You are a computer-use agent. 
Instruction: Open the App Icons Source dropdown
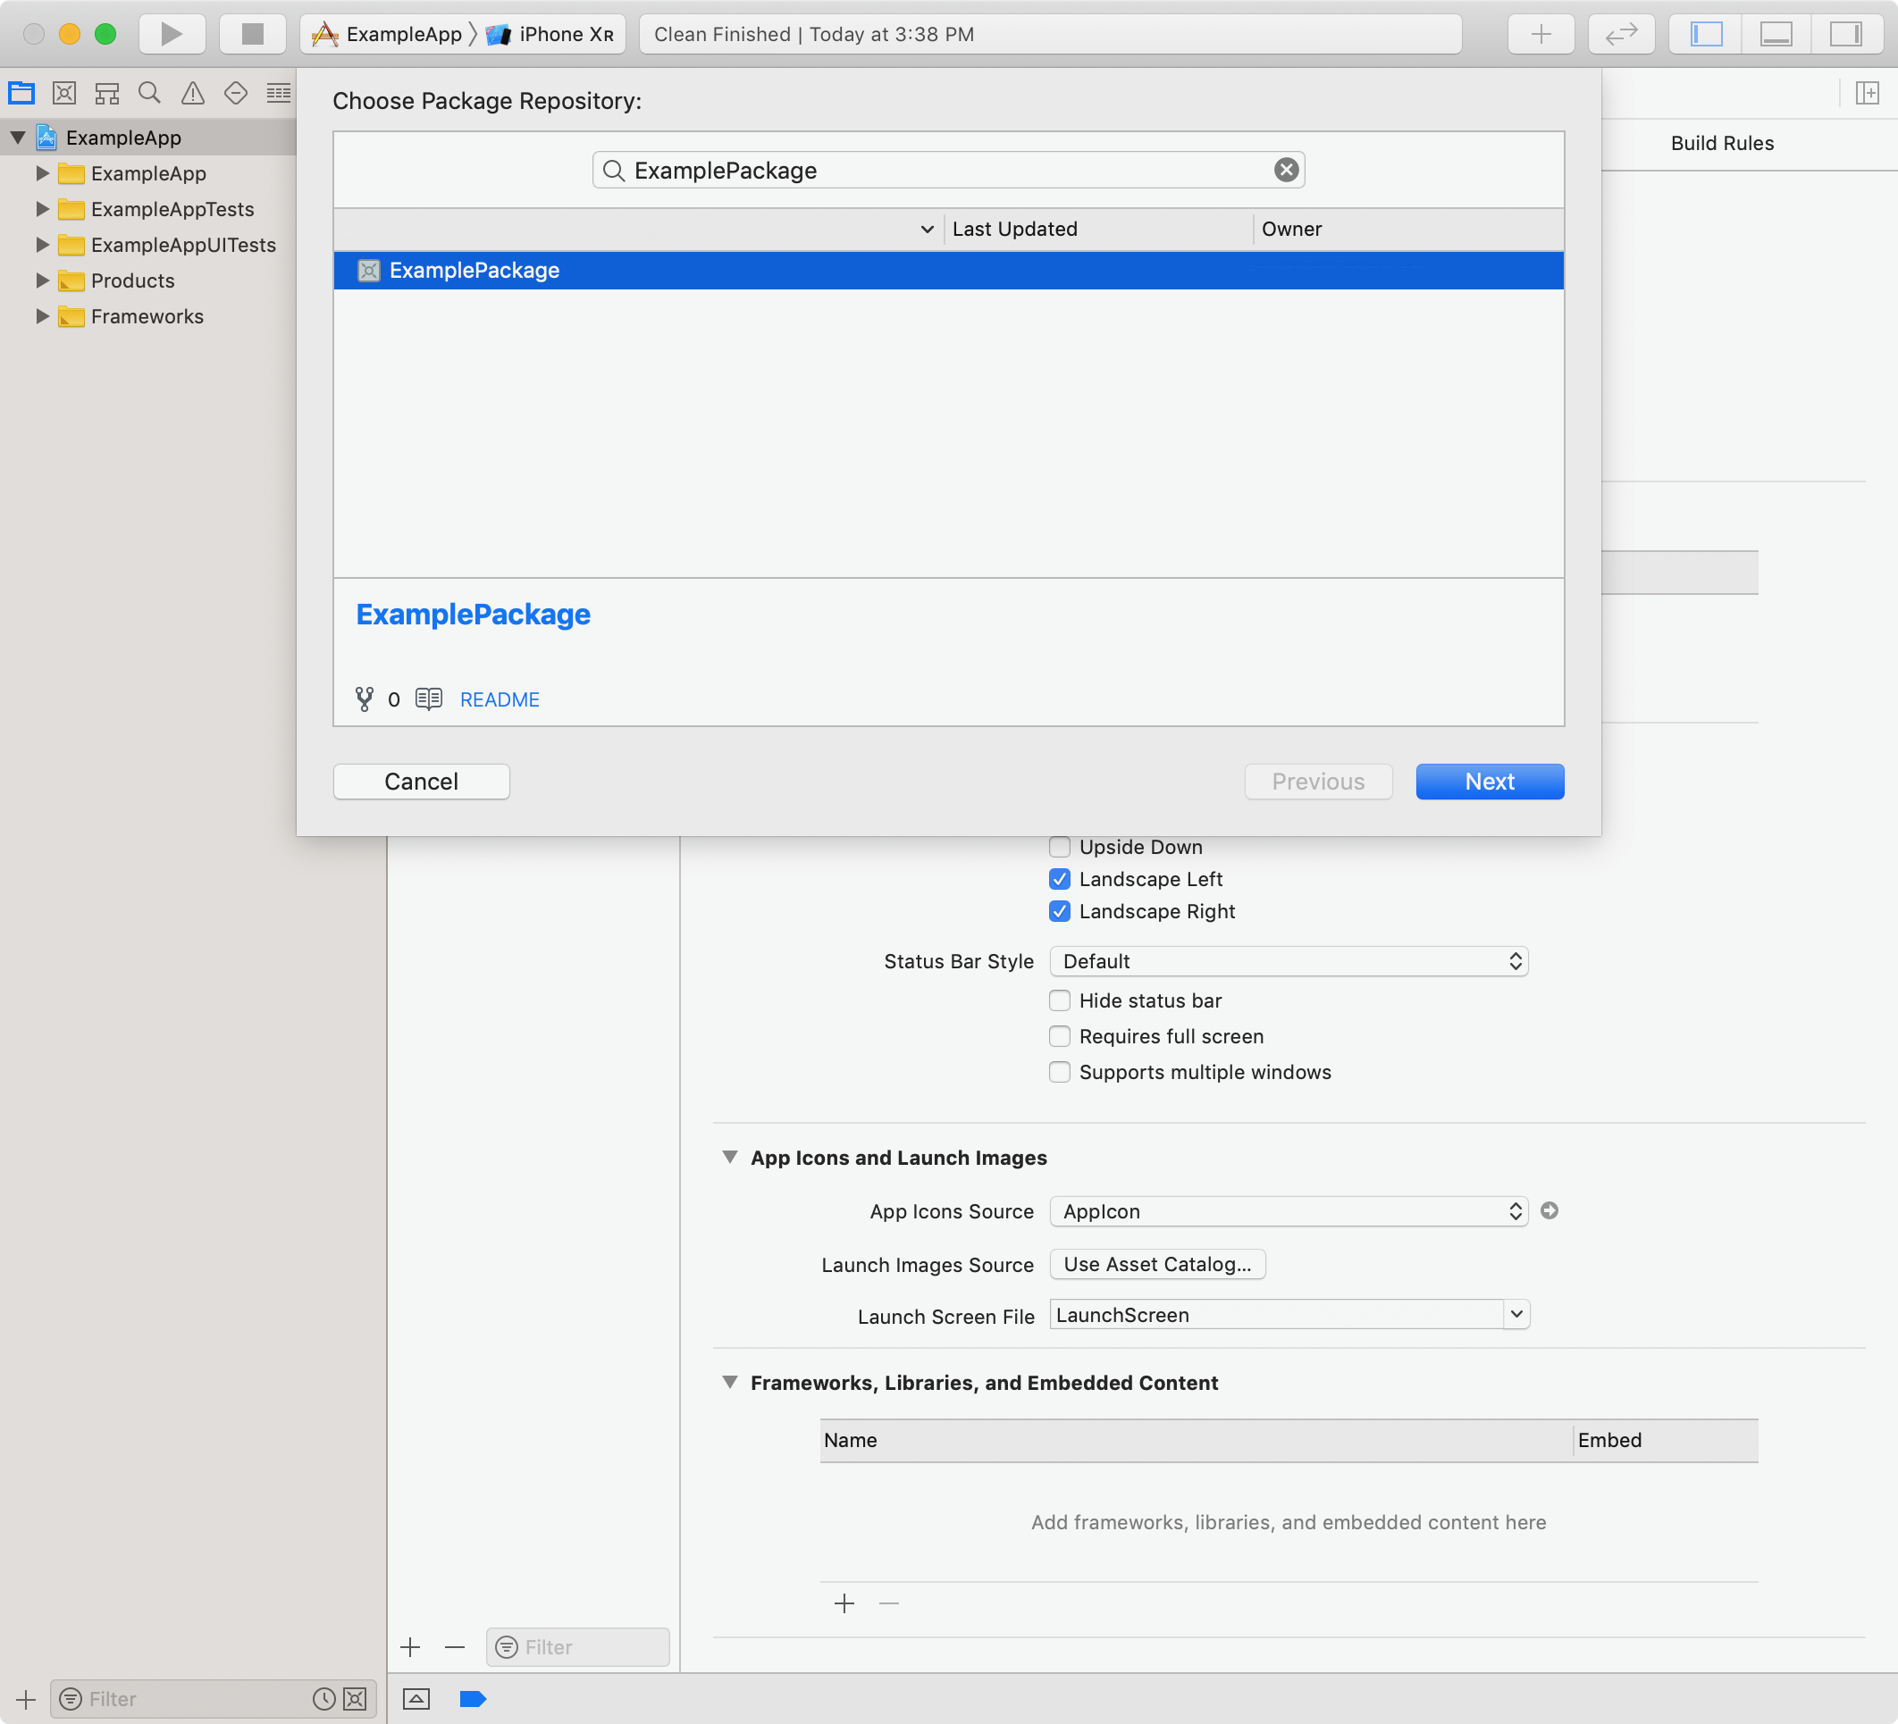click(1287, 1211)
